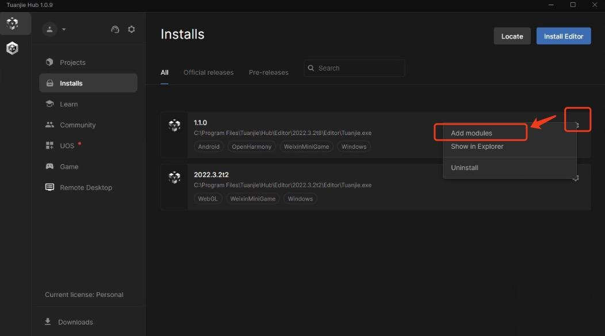605x336 pixels.
Task: Click the headset support icon
Action: [115, 29]
